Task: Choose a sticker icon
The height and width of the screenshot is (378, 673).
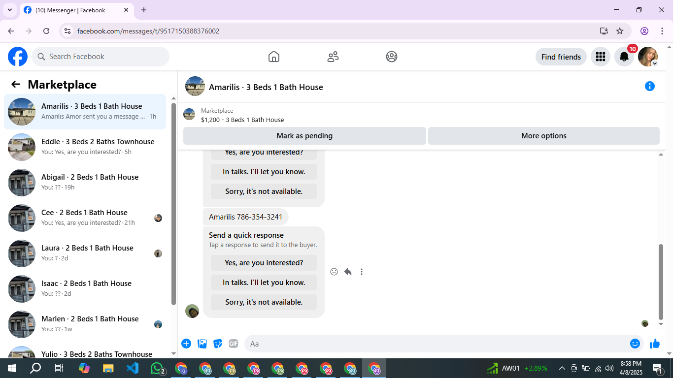Action: (x=218, y=344)
